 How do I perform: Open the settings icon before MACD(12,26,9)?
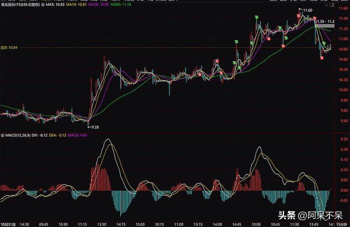click(2, 135)
